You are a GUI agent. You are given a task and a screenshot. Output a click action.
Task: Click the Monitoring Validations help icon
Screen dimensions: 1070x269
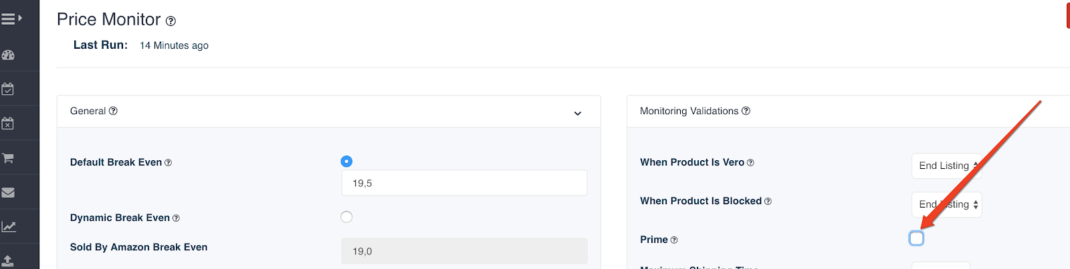coord(746,111)
